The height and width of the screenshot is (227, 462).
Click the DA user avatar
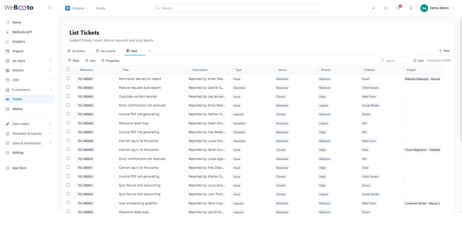pos(424,8)
